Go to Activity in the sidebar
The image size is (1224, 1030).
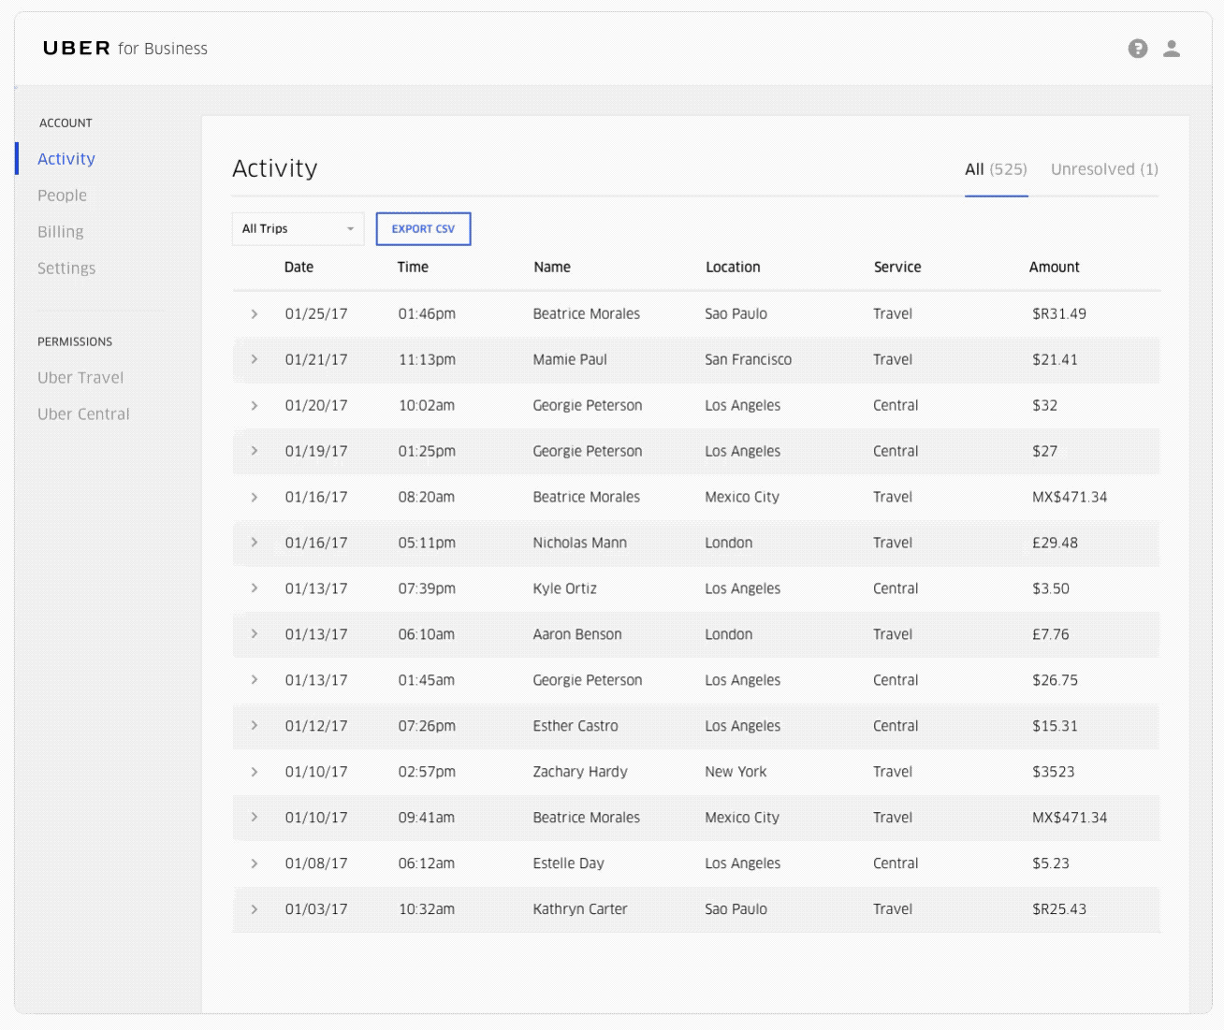66,159
